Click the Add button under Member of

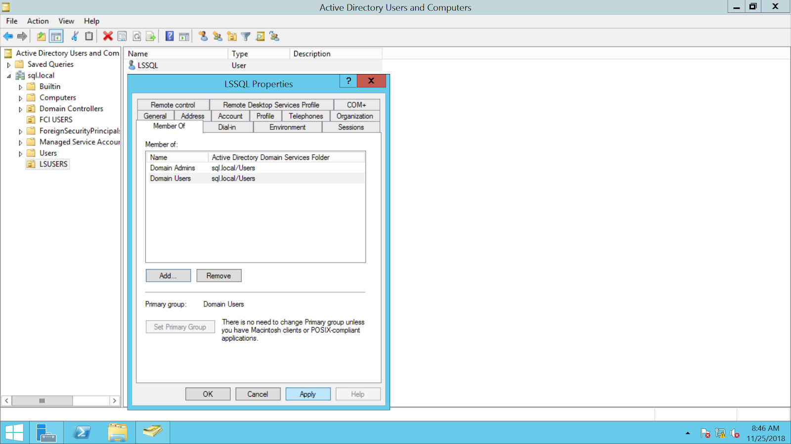click(x=168, y=275)
